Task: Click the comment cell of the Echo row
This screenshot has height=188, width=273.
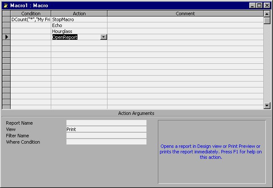Action: (x=185, y=25)
